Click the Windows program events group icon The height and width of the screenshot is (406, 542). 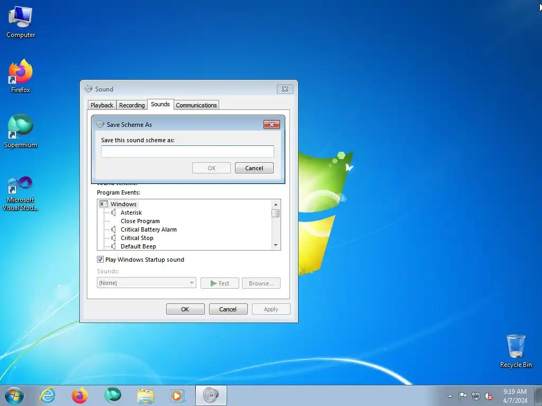[x=104, y=204]
